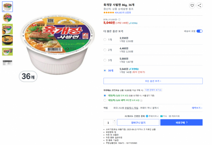
Task: Click the info icon beside original price
Action: tap(119, 19)
